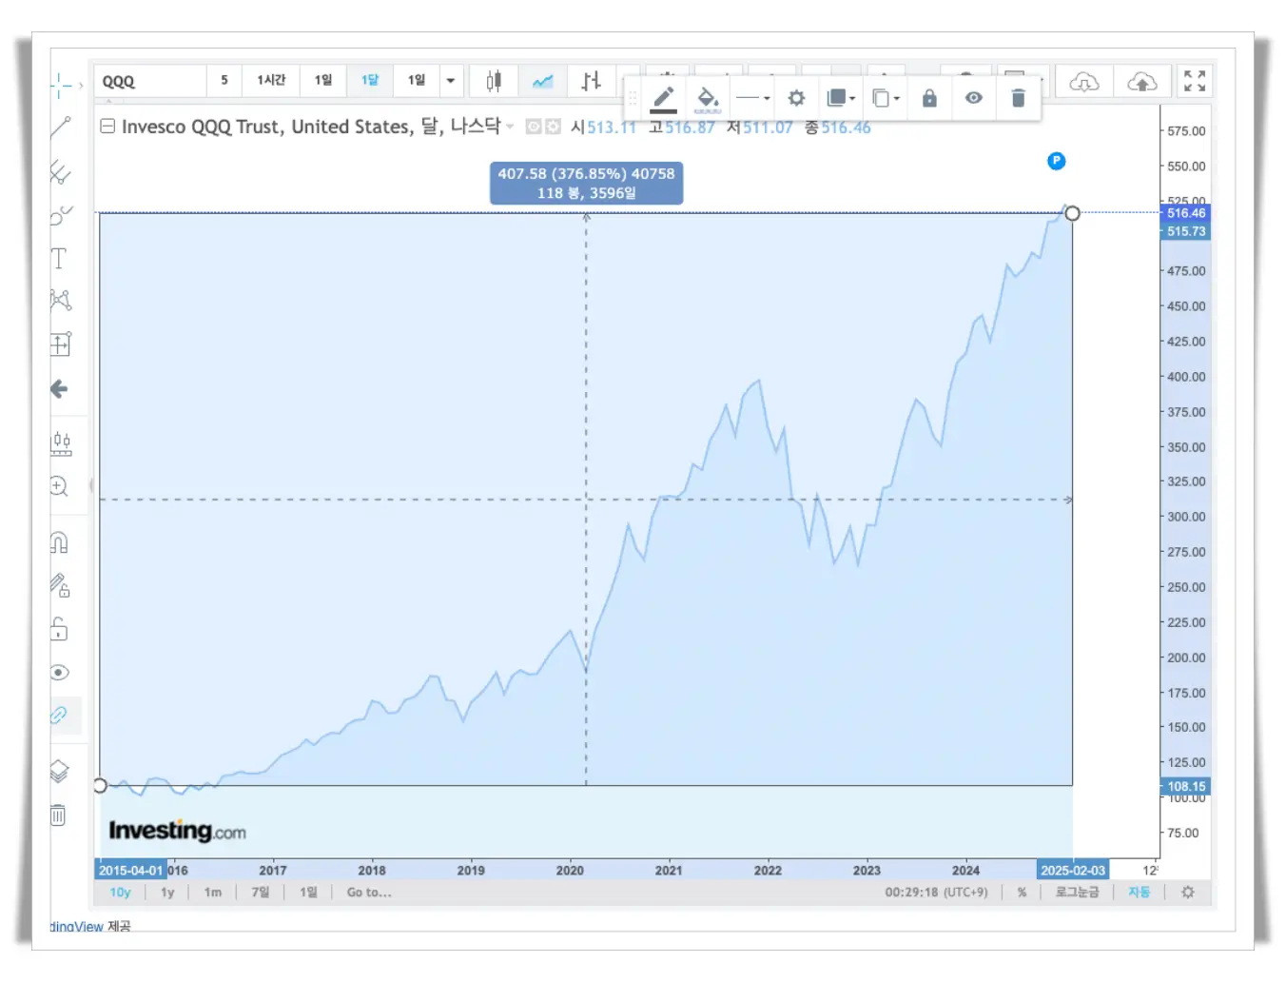Switch to candlestick chart style
1286x982 pixels.
coord(494,81)
